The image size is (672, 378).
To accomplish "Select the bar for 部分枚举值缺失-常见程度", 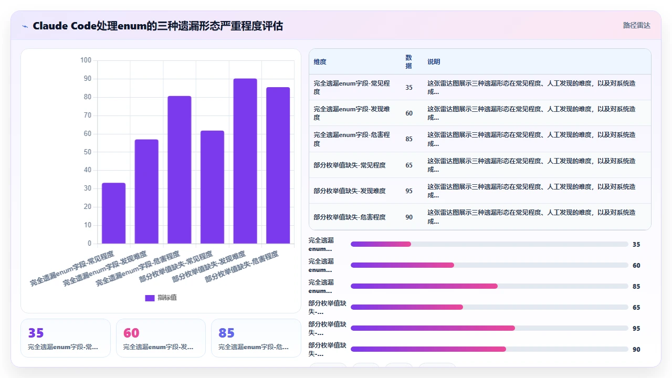I will [x=212, y=187].
